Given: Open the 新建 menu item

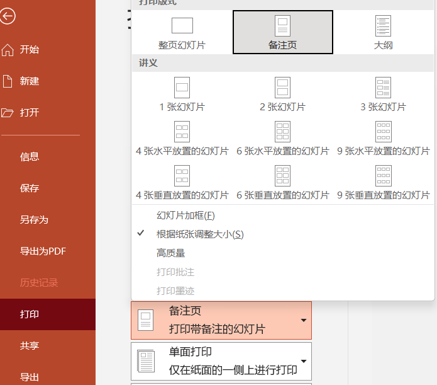Looking at the screenshot, I should coord(30,81).
